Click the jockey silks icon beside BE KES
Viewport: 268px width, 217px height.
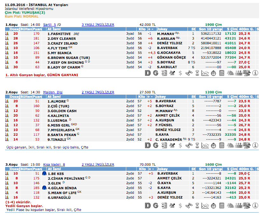point(44,174)
